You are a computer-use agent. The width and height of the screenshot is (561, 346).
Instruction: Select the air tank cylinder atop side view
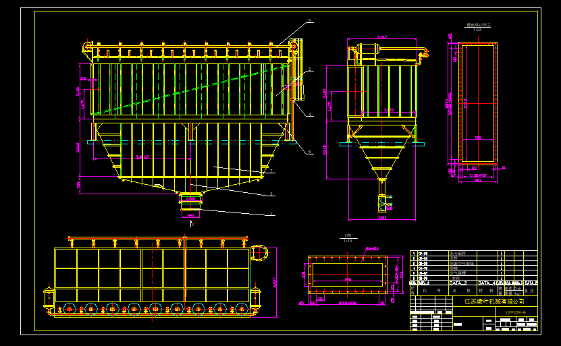pos(367,49)
